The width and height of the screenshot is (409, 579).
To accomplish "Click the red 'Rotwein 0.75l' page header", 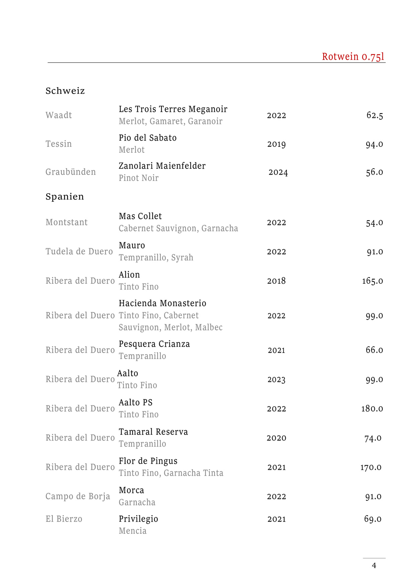I will 353,56.
